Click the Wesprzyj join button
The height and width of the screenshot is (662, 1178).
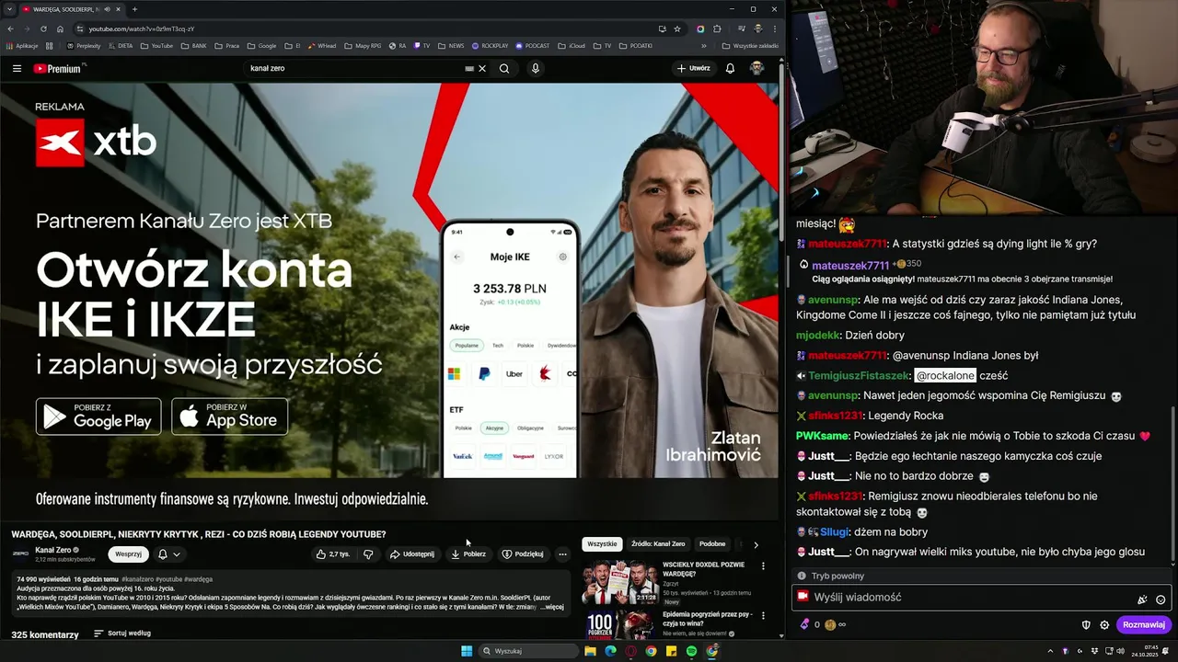[128, 554]
